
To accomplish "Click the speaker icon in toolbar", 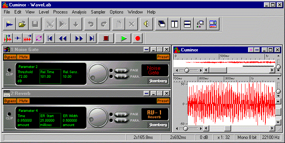I will pyautogui.click(x=147, y=24).
